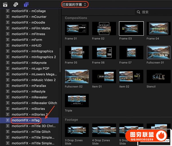This screenshot has height=146, width=172.
Task: Open the Photos and Audio sidebar icon
Action: click(x=16, y=4)
